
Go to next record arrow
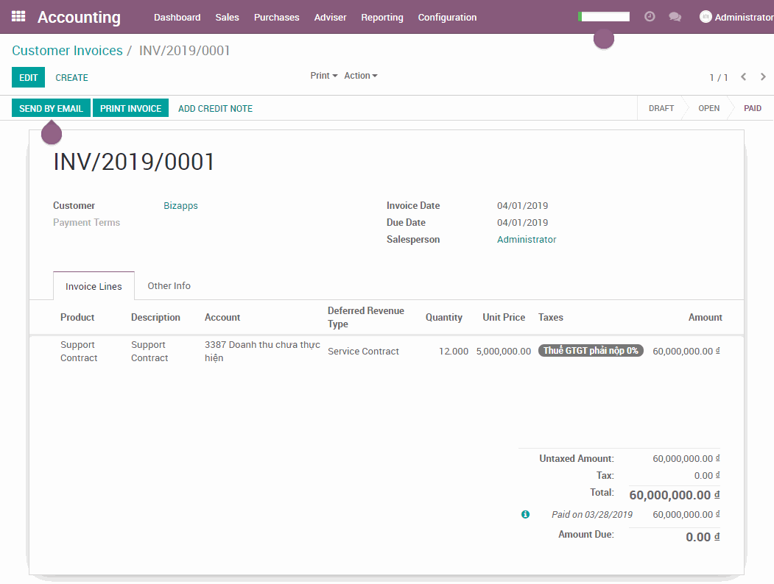763,77
